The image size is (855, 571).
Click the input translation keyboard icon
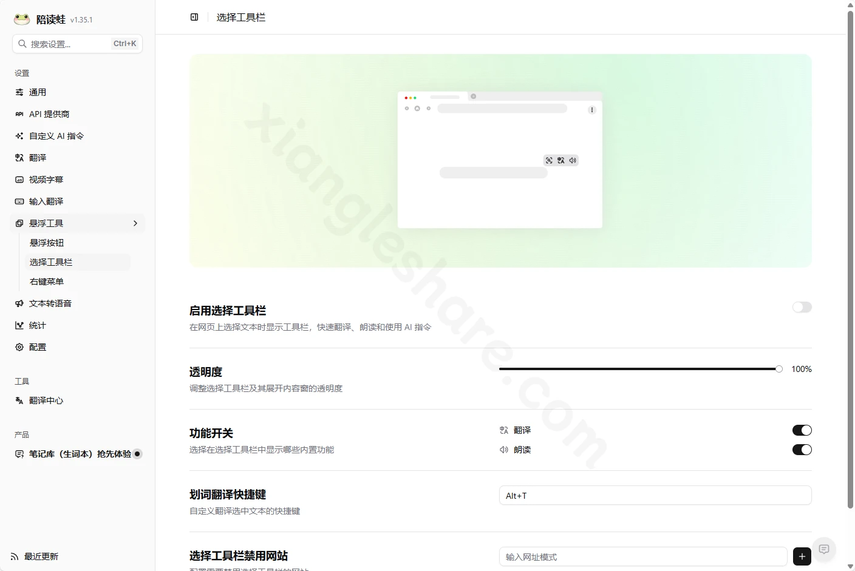(x=19, y=201)
